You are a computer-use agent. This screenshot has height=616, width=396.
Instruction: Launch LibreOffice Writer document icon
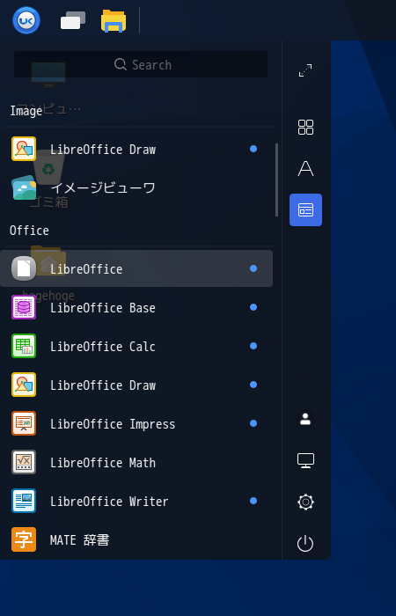point(24,501)
